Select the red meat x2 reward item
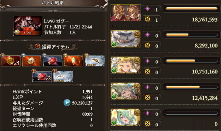The image size is (221, 131). 42,77
